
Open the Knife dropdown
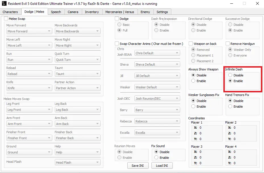(29, 88)
